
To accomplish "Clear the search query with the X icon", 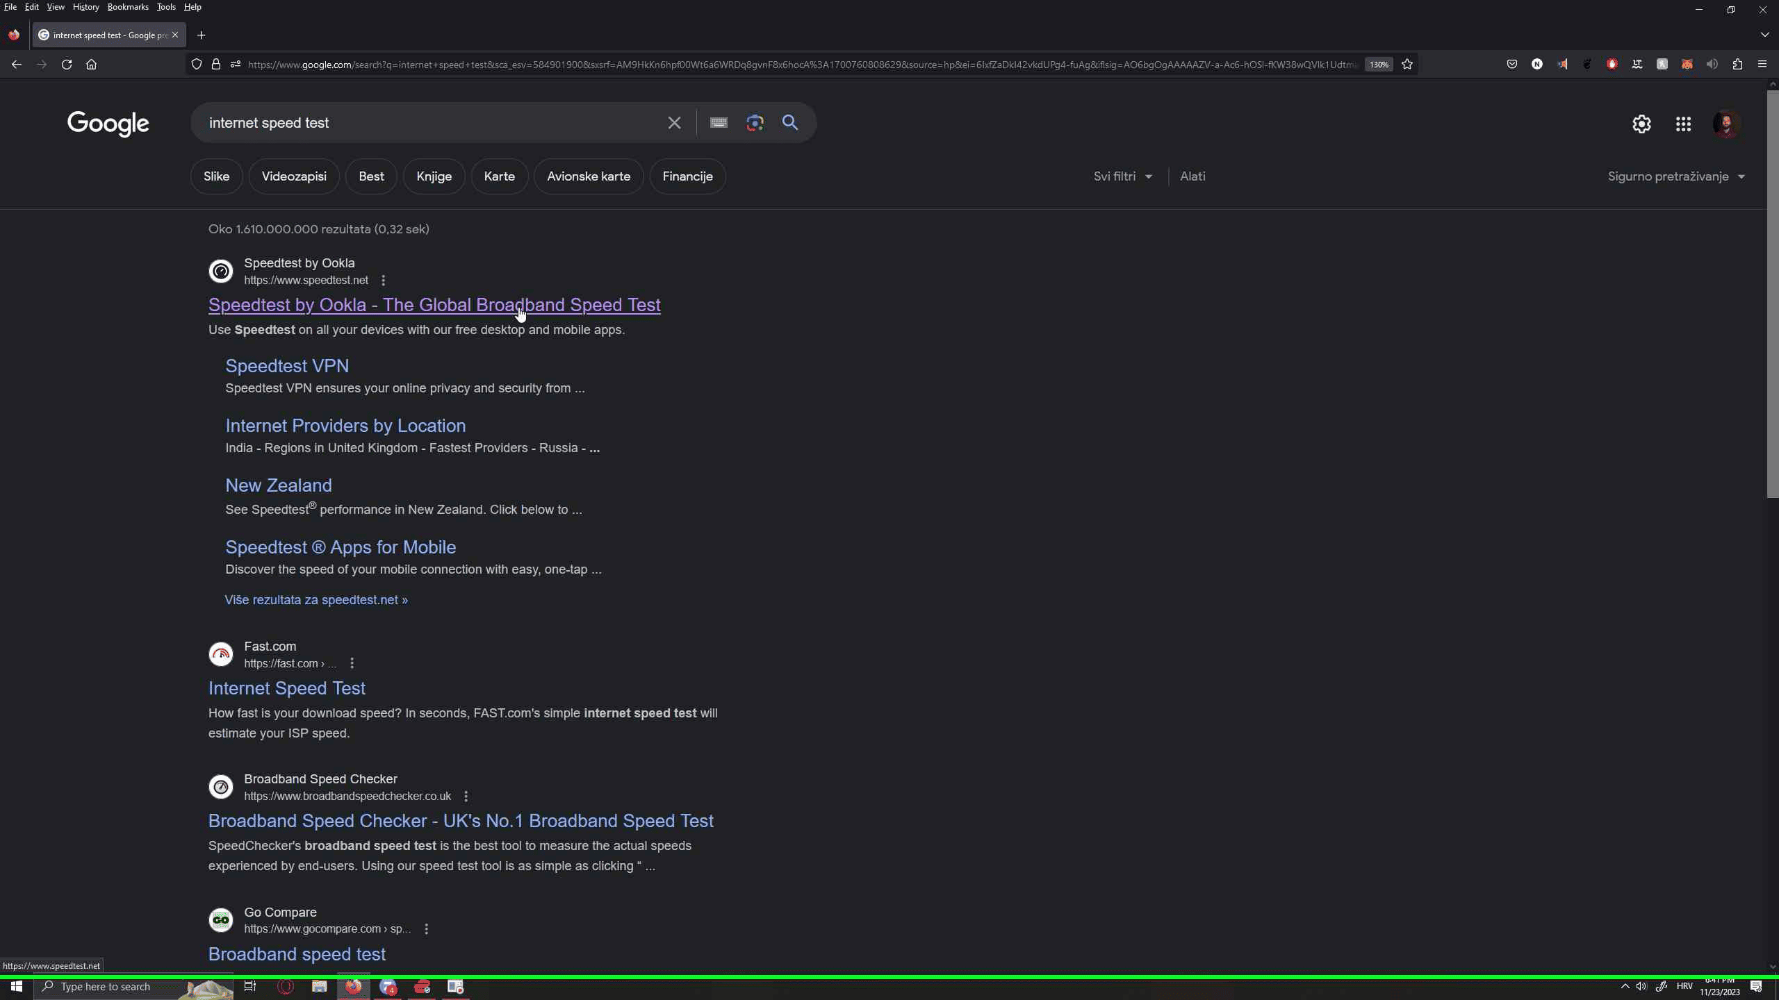I will click(674, 123).
